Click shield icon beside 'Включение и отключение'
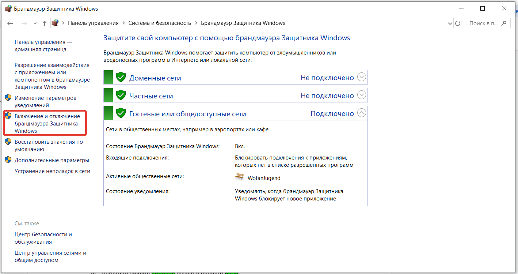The width and height of the screenshot is (518, 274). point(8,116)
